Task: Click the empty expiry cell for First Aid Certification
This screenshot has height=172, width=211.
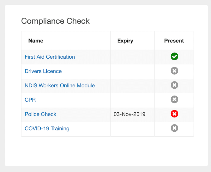Action: (132, 57)
